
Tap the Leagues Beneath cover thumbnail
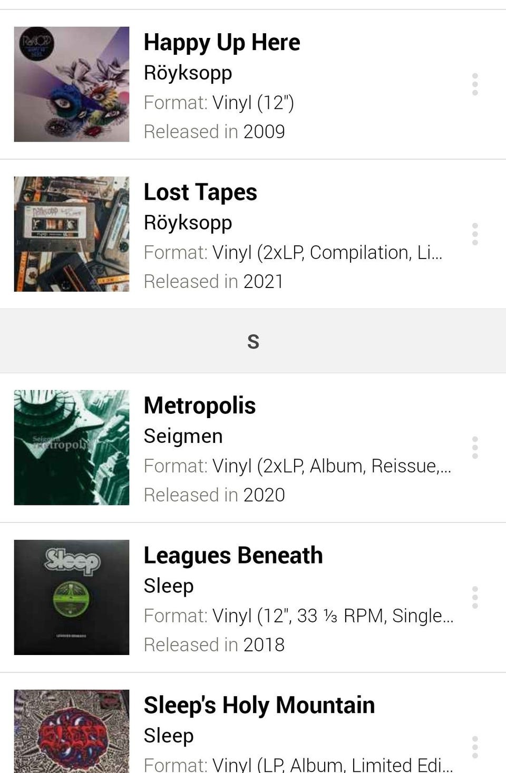point(72,597)
